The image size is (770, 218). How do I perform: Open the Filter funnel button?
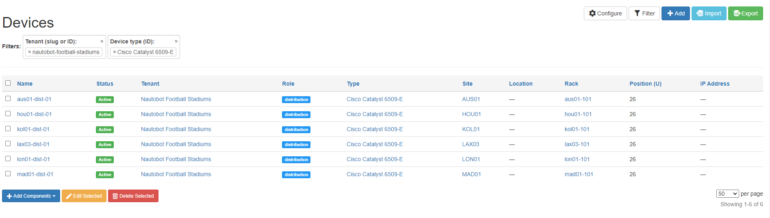coord(644,13)
